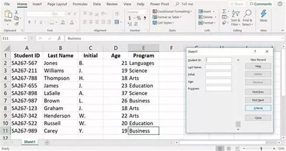Screen dimensions: 286x151
Task: Click the Find Next button
Action: click(x=258, y=100)
